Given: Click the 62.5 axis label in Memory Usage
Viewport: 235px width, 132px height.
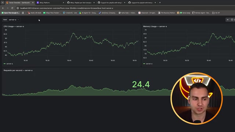Looking at the screenshot, I should click(x=145, y=42).
